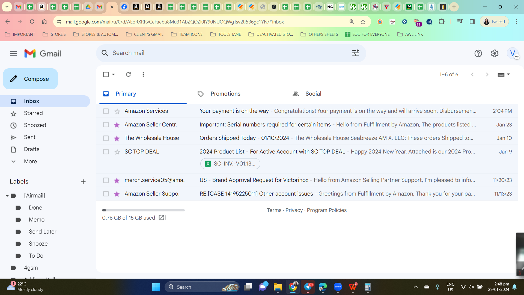The height and width of the screenshot is (295, 524).
Task: Select the Amazon Seller Support email checkbox
Action: tap(106, 194)
